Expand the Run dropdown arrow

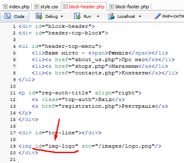(x=98, y=17)
